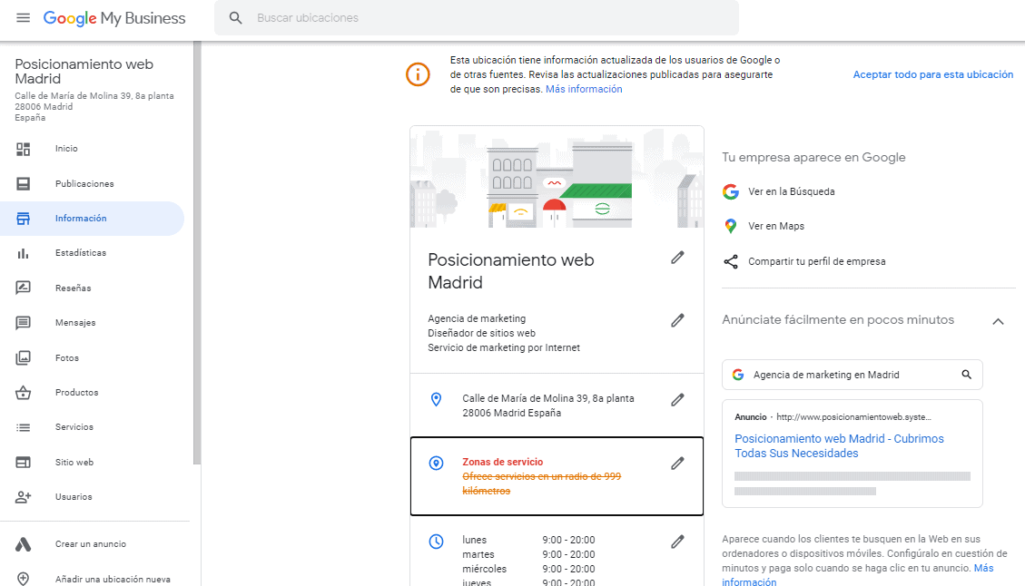Click the Estadísticas bar chart icon

[24, 253]
